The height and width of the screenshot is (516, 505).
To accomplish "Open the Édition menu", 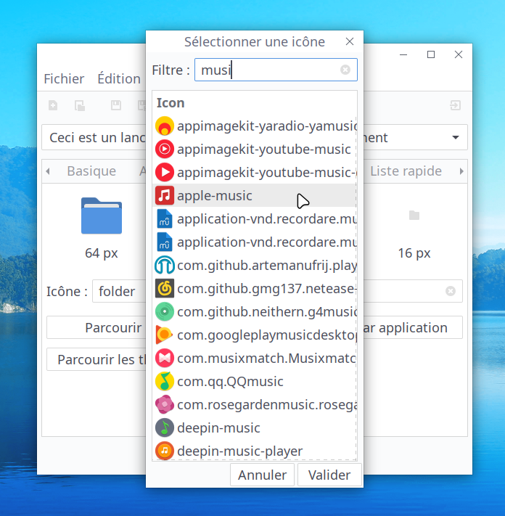I will coord(119,78).
